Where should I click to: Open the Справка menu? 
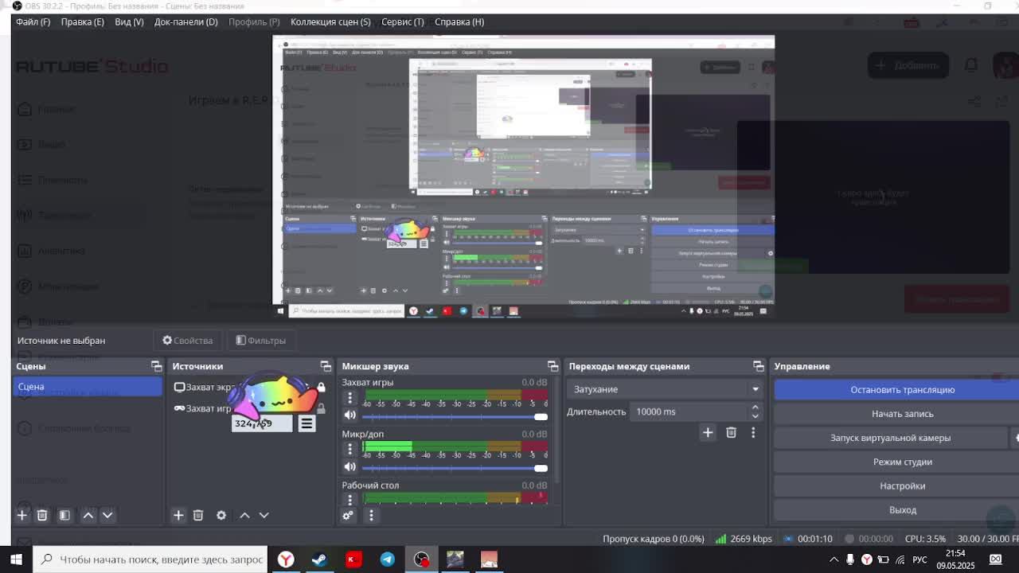[459, 21]
